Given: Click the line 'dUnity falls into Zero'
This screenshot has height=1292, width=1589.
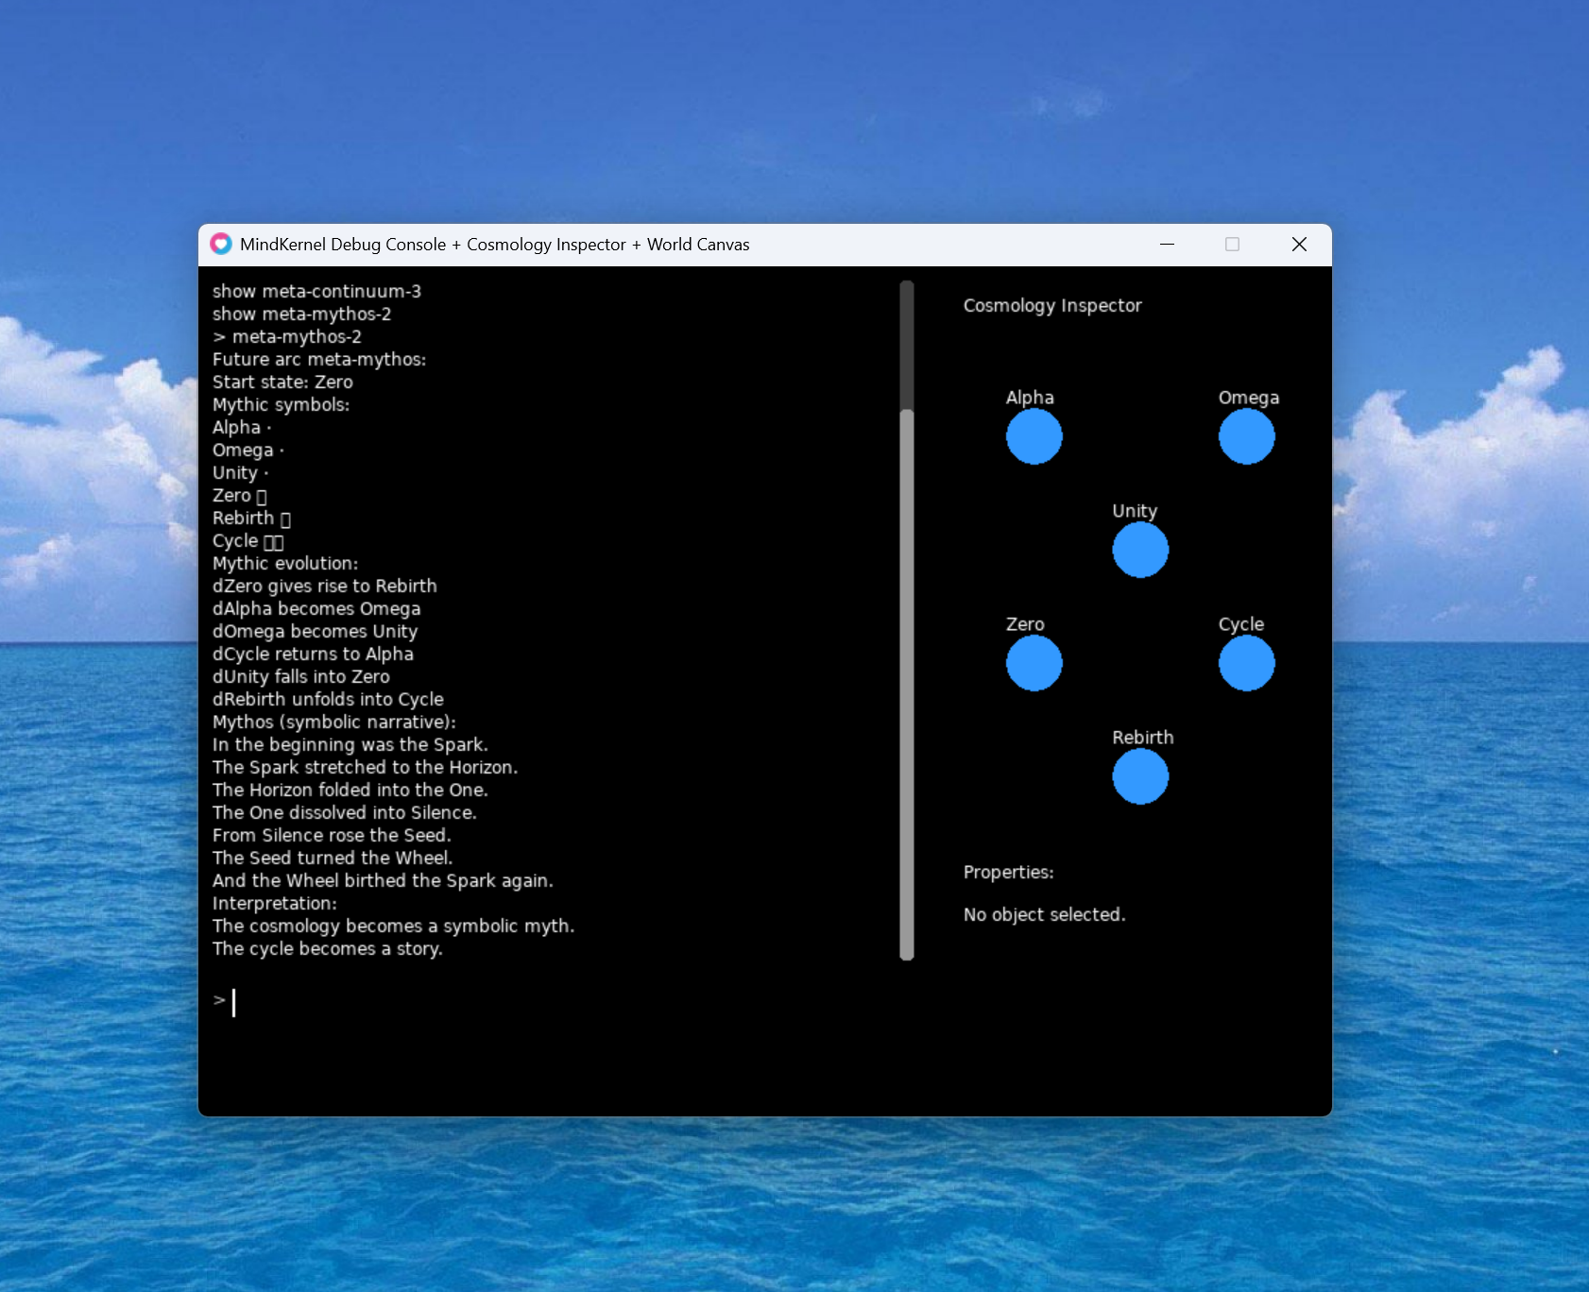Looking at the screenshot, I should coord(300,676).
